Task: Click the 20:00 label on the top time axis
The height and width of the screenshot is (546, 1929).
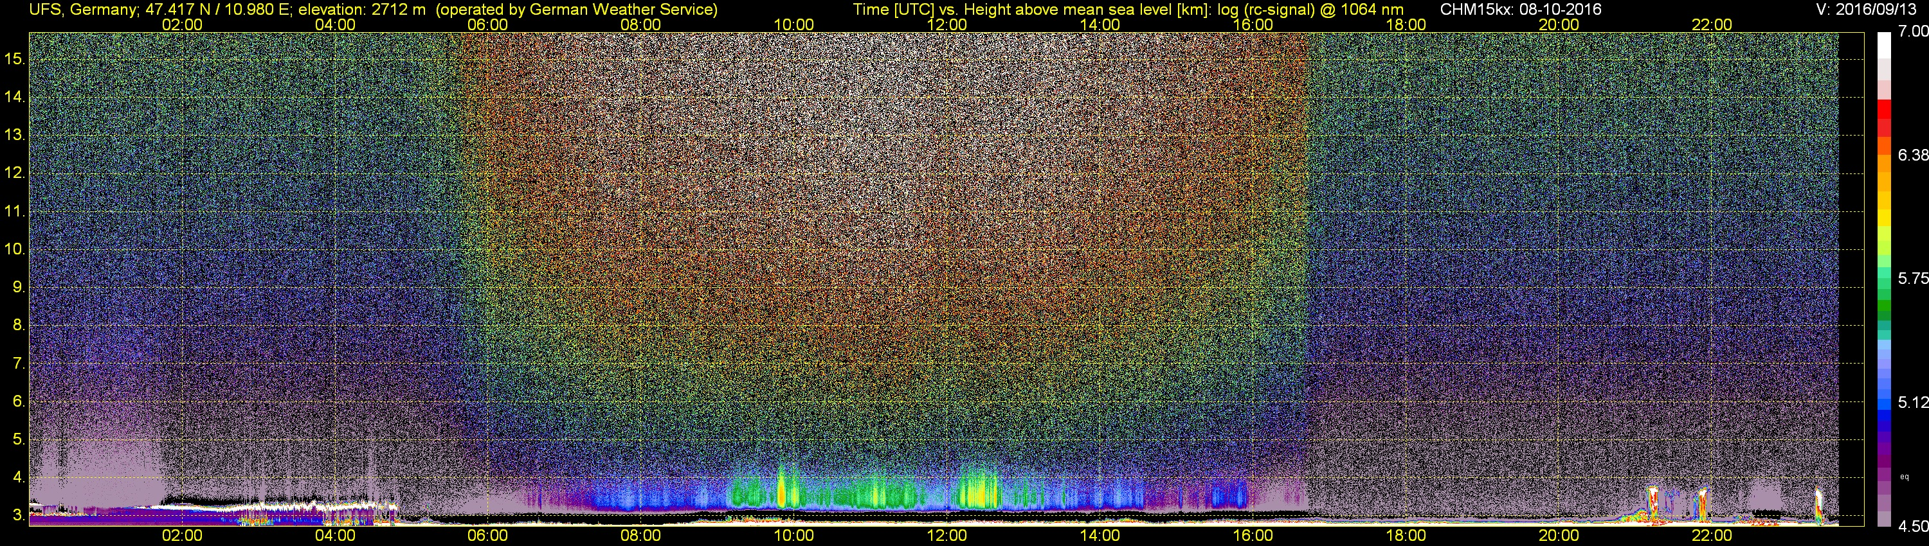Action: (x=1559, y=24)
